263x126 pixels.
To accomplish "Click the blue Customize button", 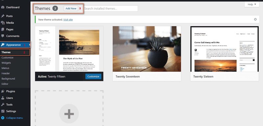I will [x=93, y=76].
